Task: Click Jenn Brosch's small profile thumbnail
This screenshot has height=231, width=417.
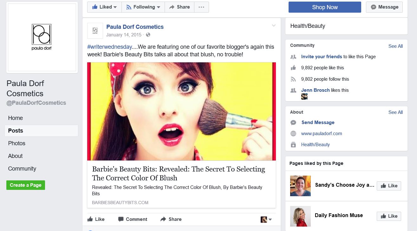Action: pos(304,97)
